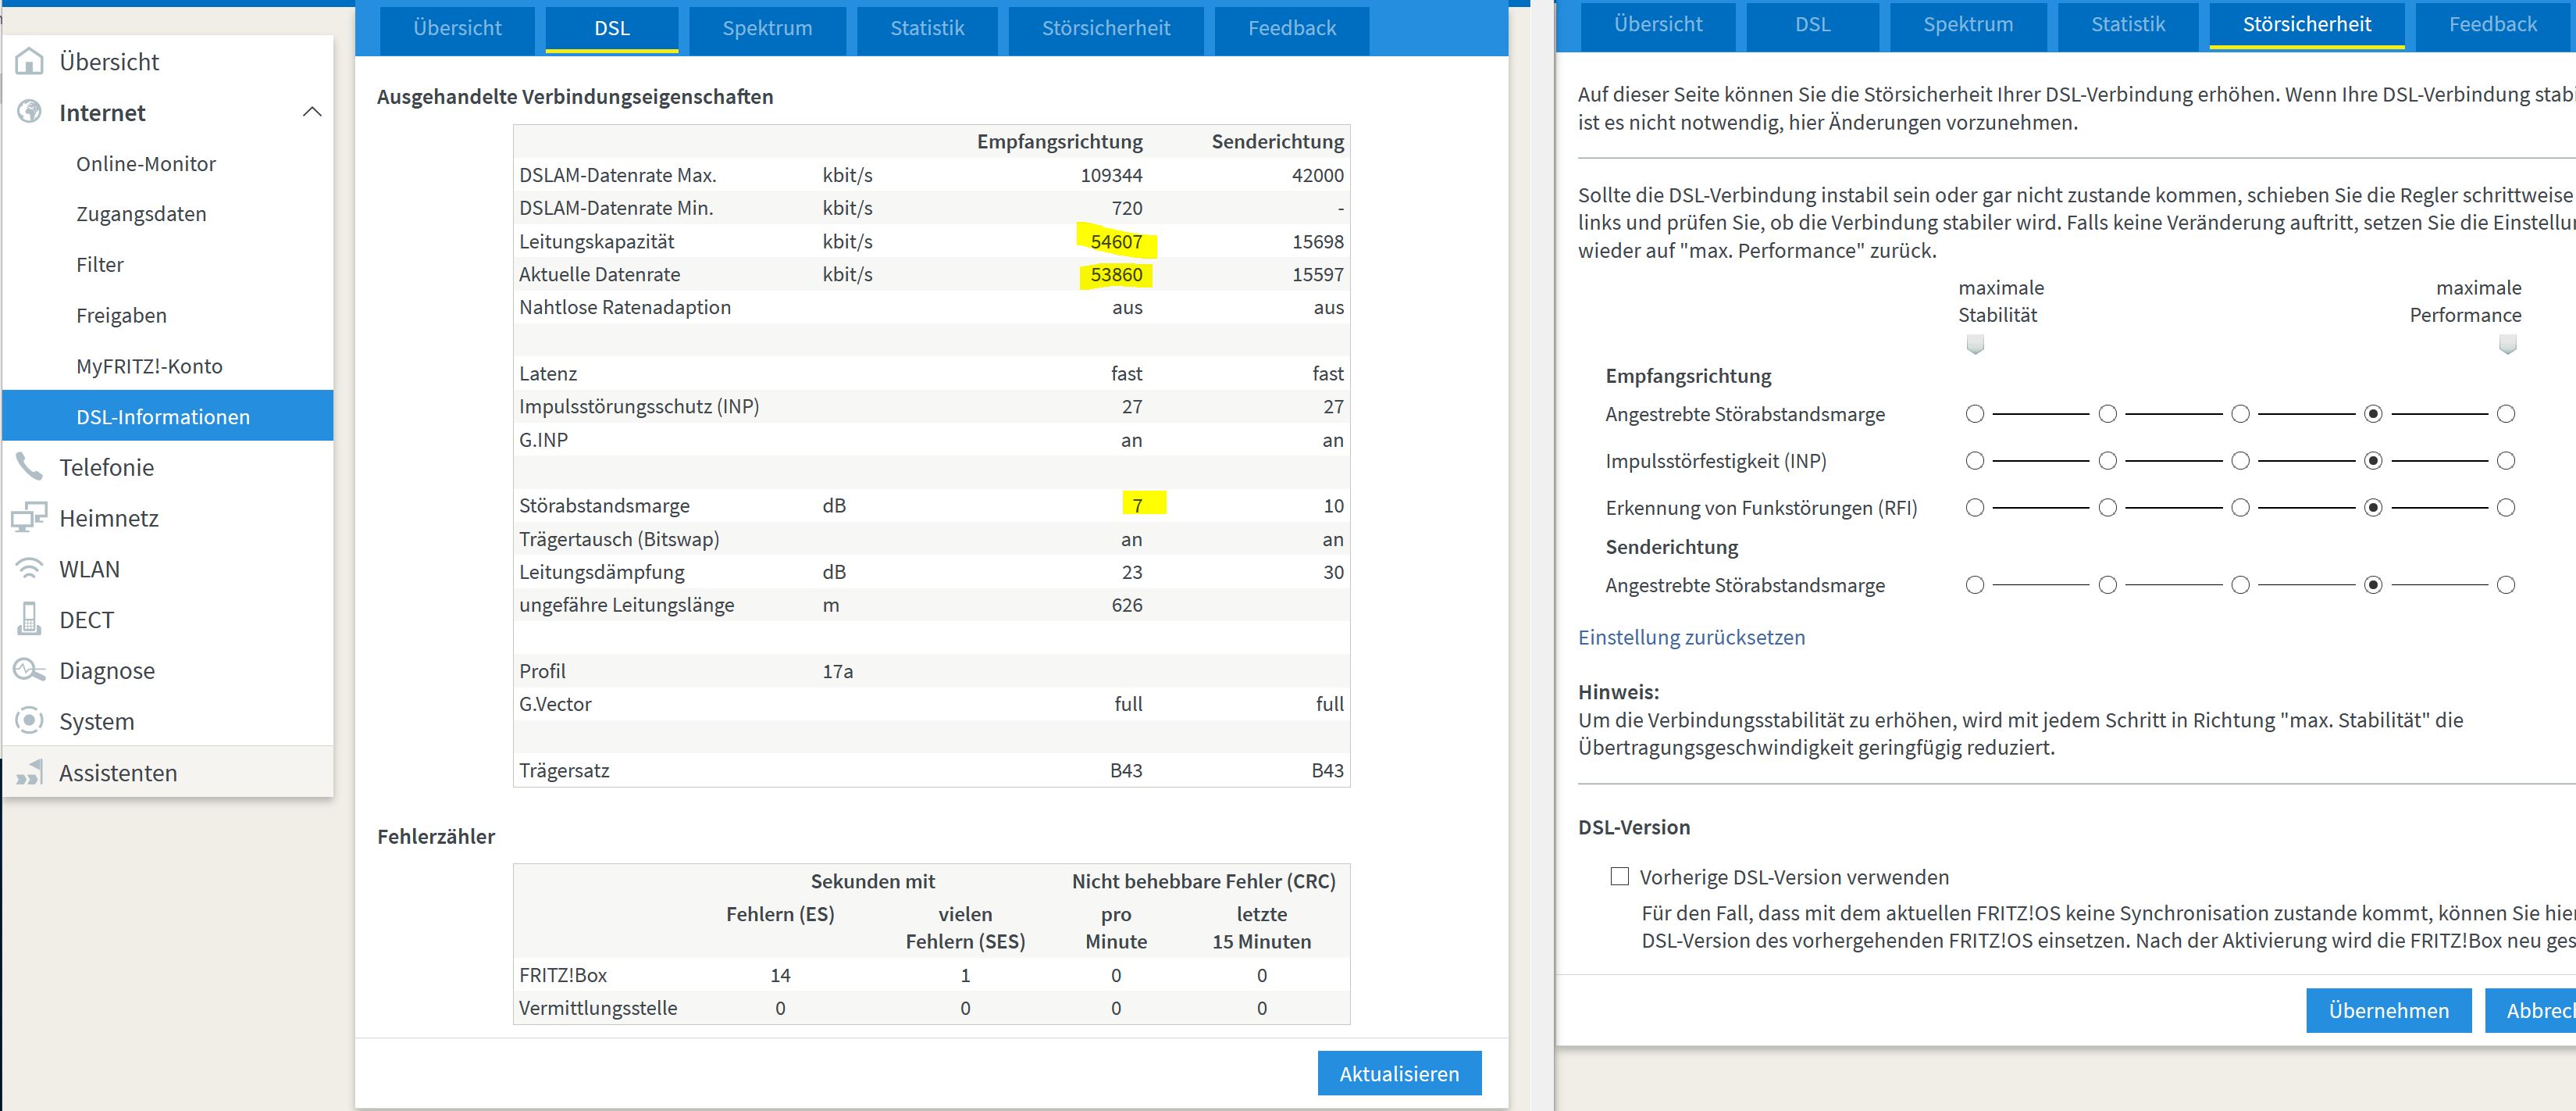Enable 'Vorherige DSL-Version verwenden' checkbox

coord(1619,877)
